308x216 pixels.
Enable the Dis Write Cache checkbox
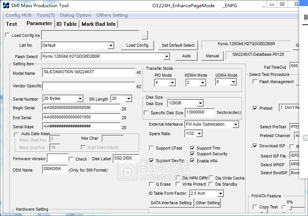click(211, 178)
